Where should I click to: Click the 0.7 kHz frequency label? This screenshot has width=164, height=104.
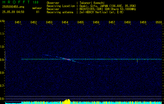point(2,86)
